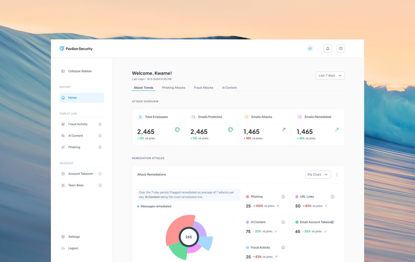Click the red Phishing legend dot
Screen dimensions: 415x262
pyautogui.click(x=248, y=197)
